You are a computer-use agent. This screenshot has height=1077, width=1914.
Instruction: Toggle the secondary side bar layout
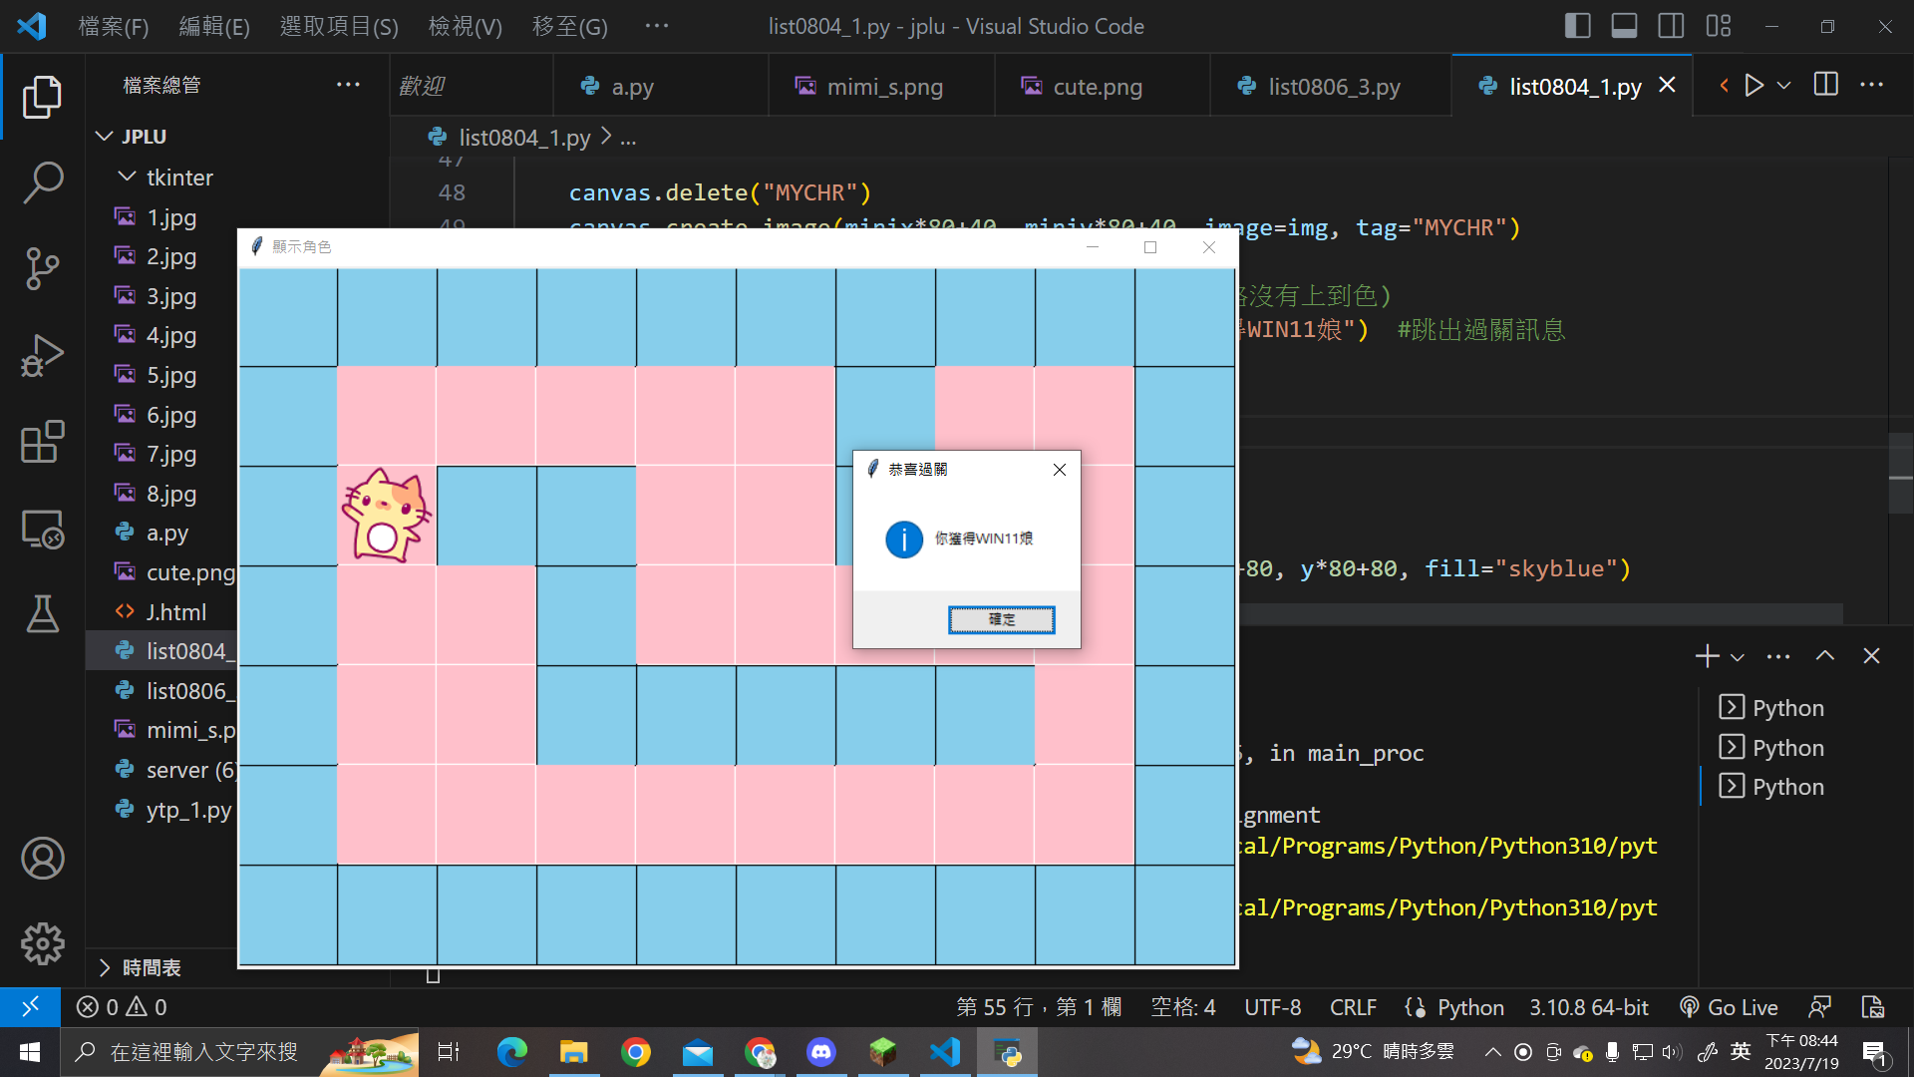coord(1671,26)
